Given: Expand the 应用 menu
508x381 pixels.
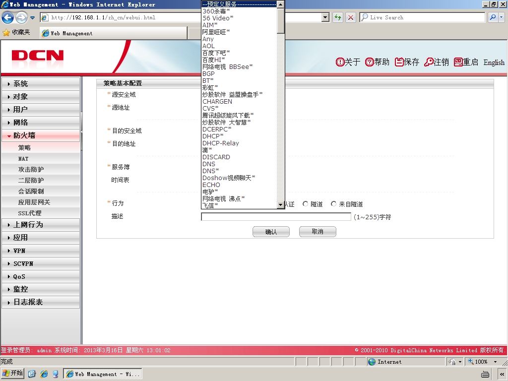Looking at the screenshot, I should [x=41, y=238].
